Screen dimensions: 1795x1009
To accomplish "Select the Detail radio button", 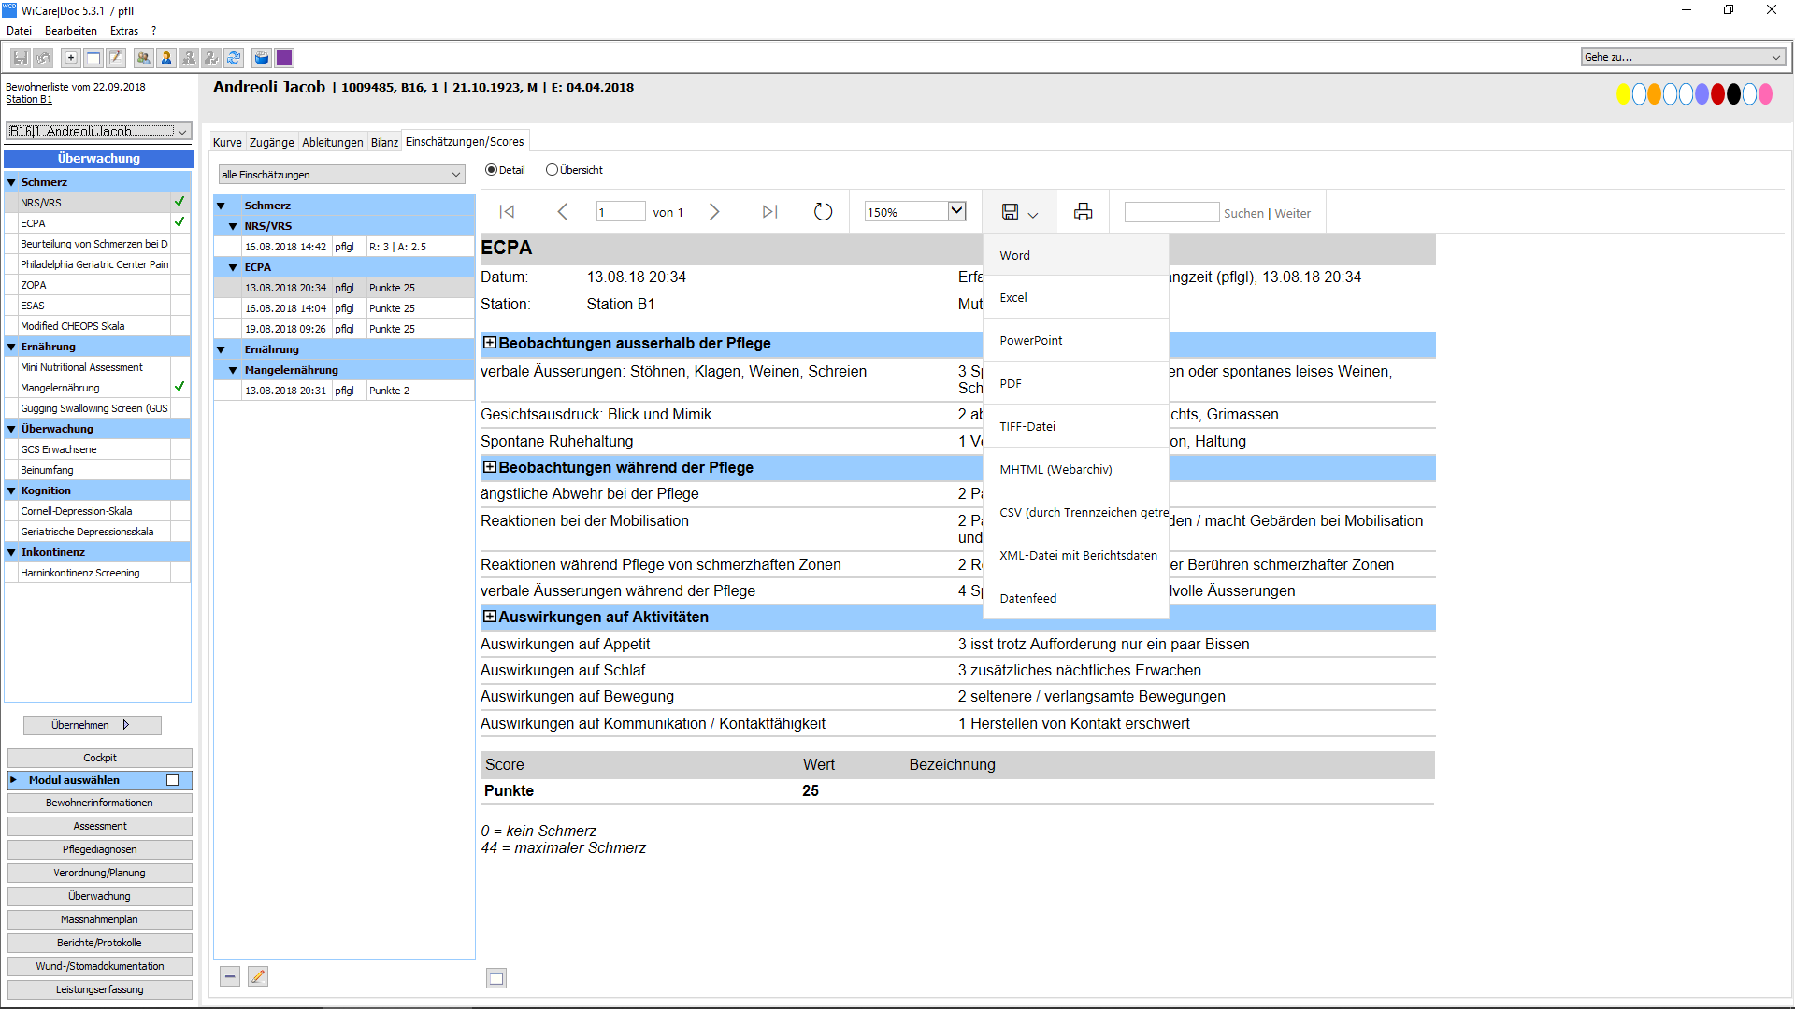I will click(491, 170).
